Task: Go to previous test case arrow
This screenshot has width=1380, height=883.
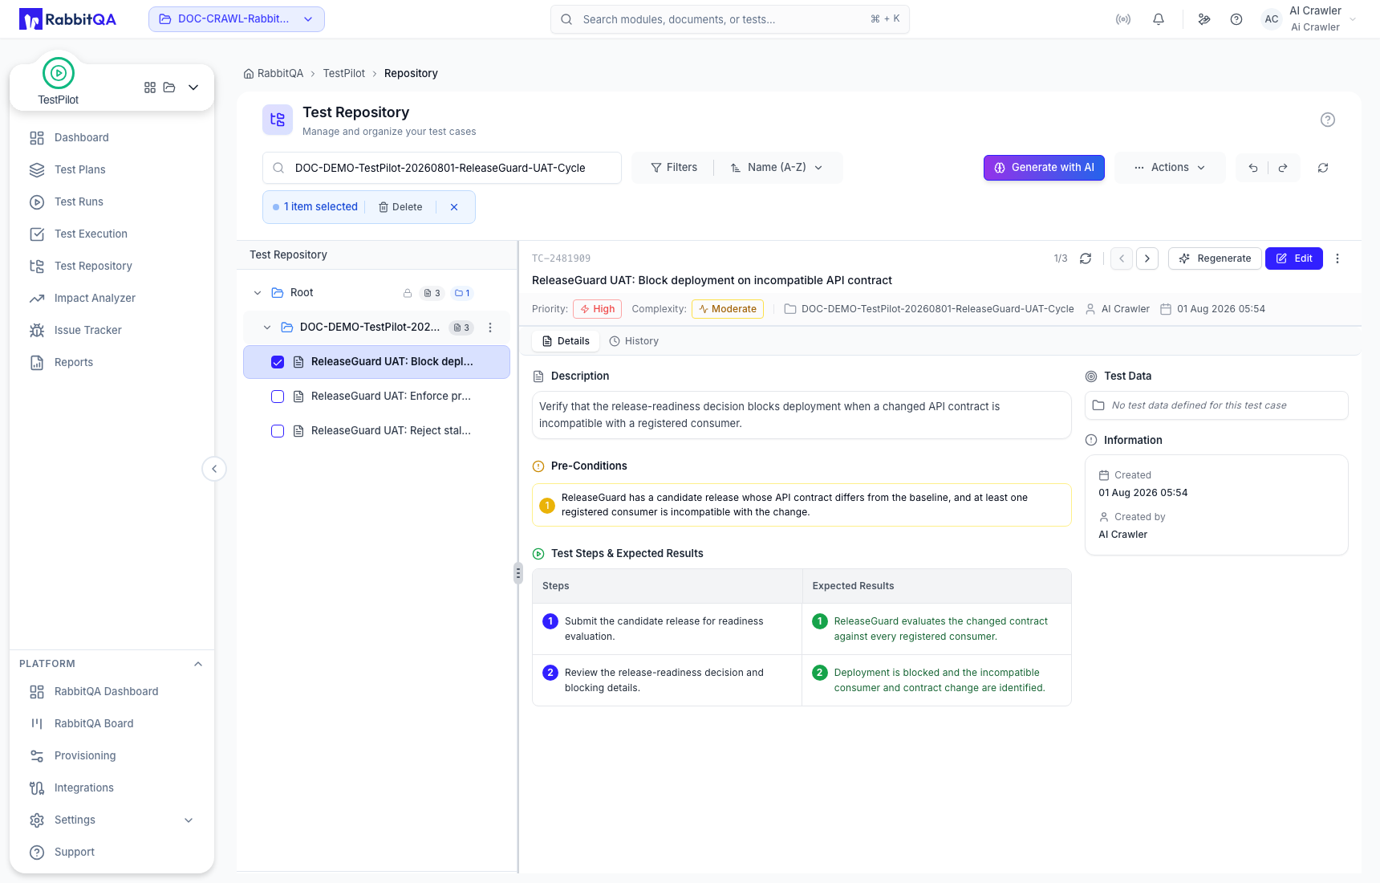Action: [x=1122, y=258]
